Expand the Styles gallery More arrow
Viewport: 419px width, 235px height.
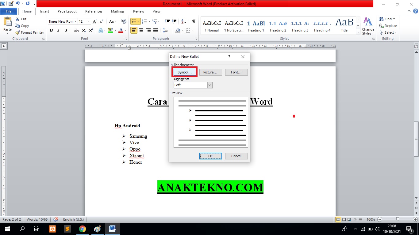358,32
